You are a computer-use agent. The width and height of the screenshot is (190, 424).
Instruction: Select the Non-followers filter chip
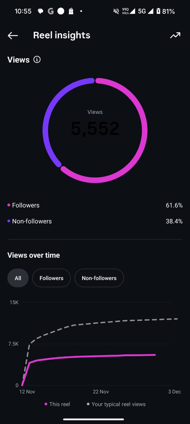99,278
